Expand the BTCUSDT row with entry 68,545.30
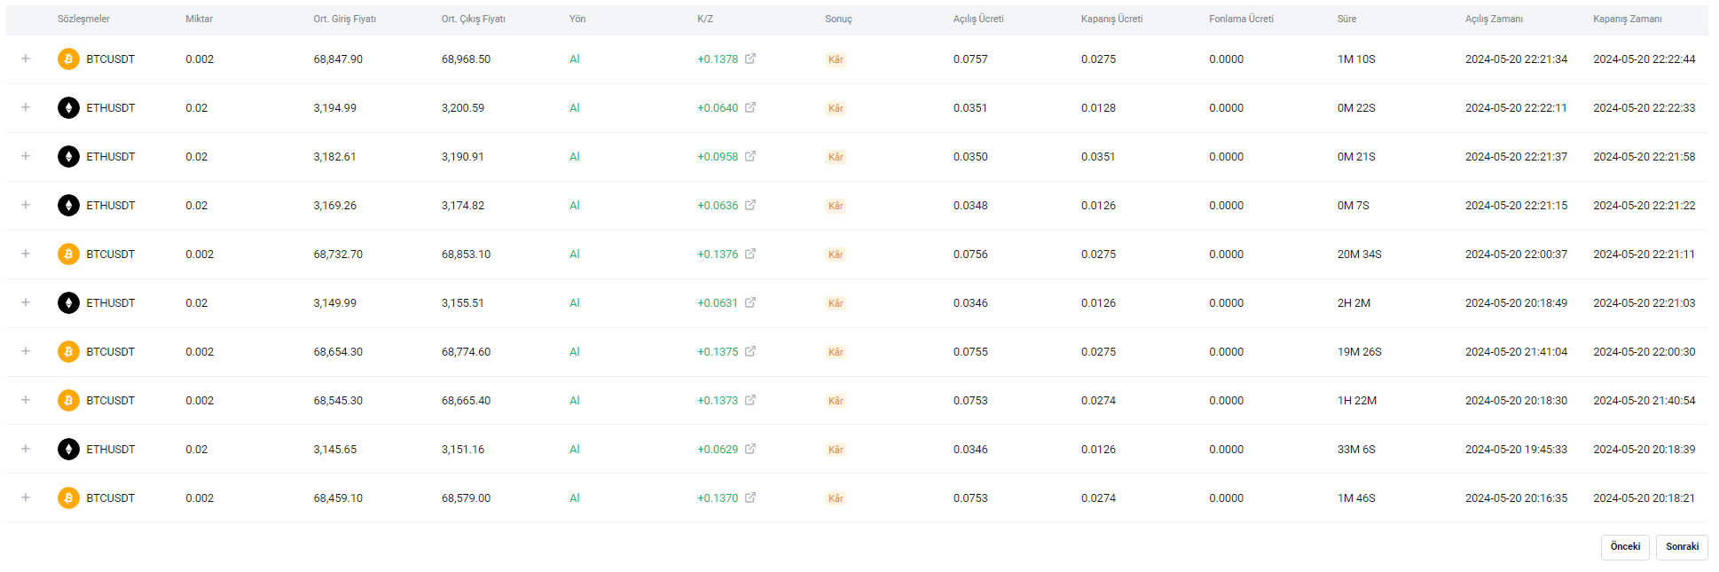 tap(26, 400)
